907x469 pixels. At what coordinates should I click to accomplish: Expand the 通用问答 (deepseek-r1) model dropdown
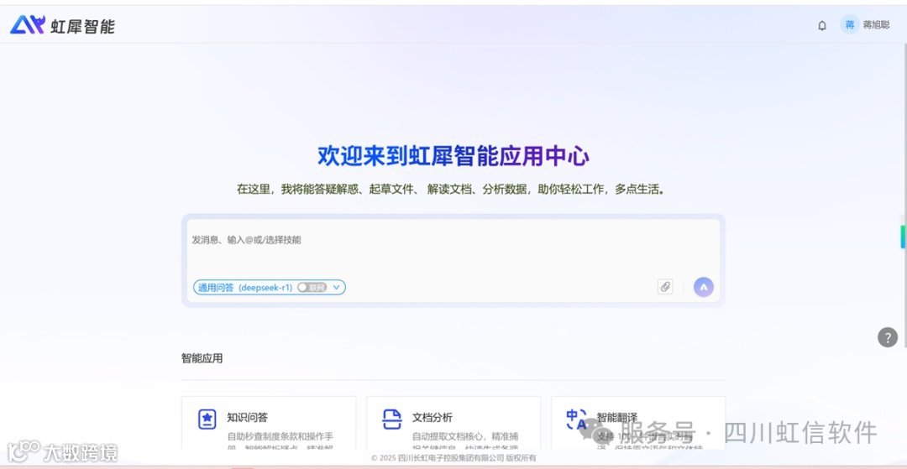coord(336,287)
